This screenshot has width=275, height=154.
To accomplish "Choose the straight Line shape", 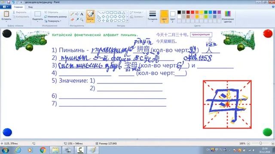I will [99, 12].
